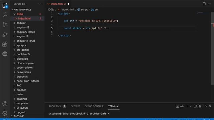Expand the practice folder
Viewport: 214px width, 120px height.
[x=21, y=90]
